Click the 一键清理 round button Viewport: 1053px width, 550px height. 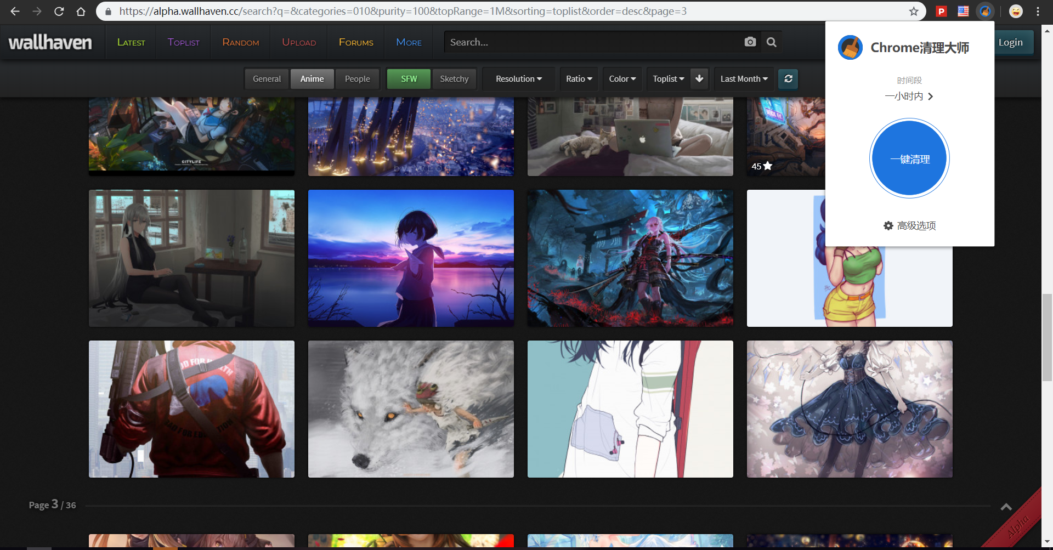tap(909, 158)
